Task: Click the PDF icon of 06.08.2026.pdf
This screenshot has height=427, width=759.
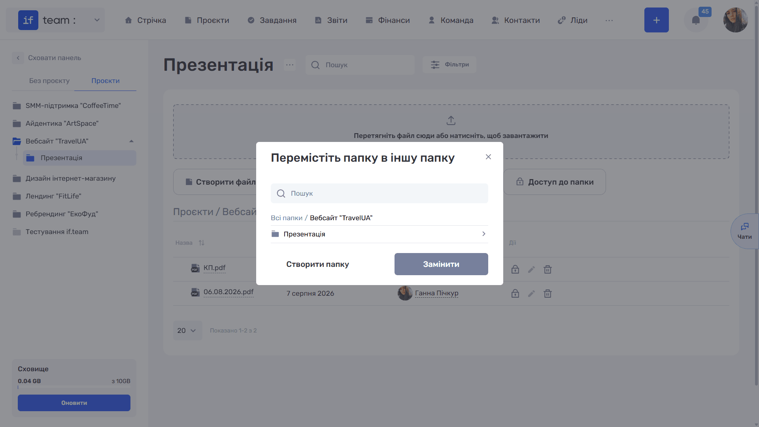Action: [x=195, y=292]
